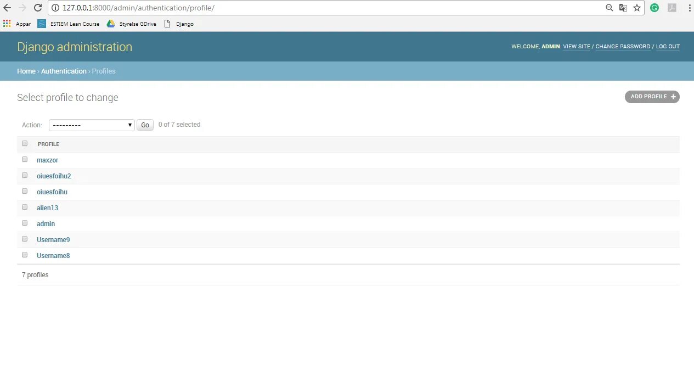This screenshot has height=376, width=694.
Task: Click the browser Forward arrow
Action: pyautogui.click(x=22, y=8)
